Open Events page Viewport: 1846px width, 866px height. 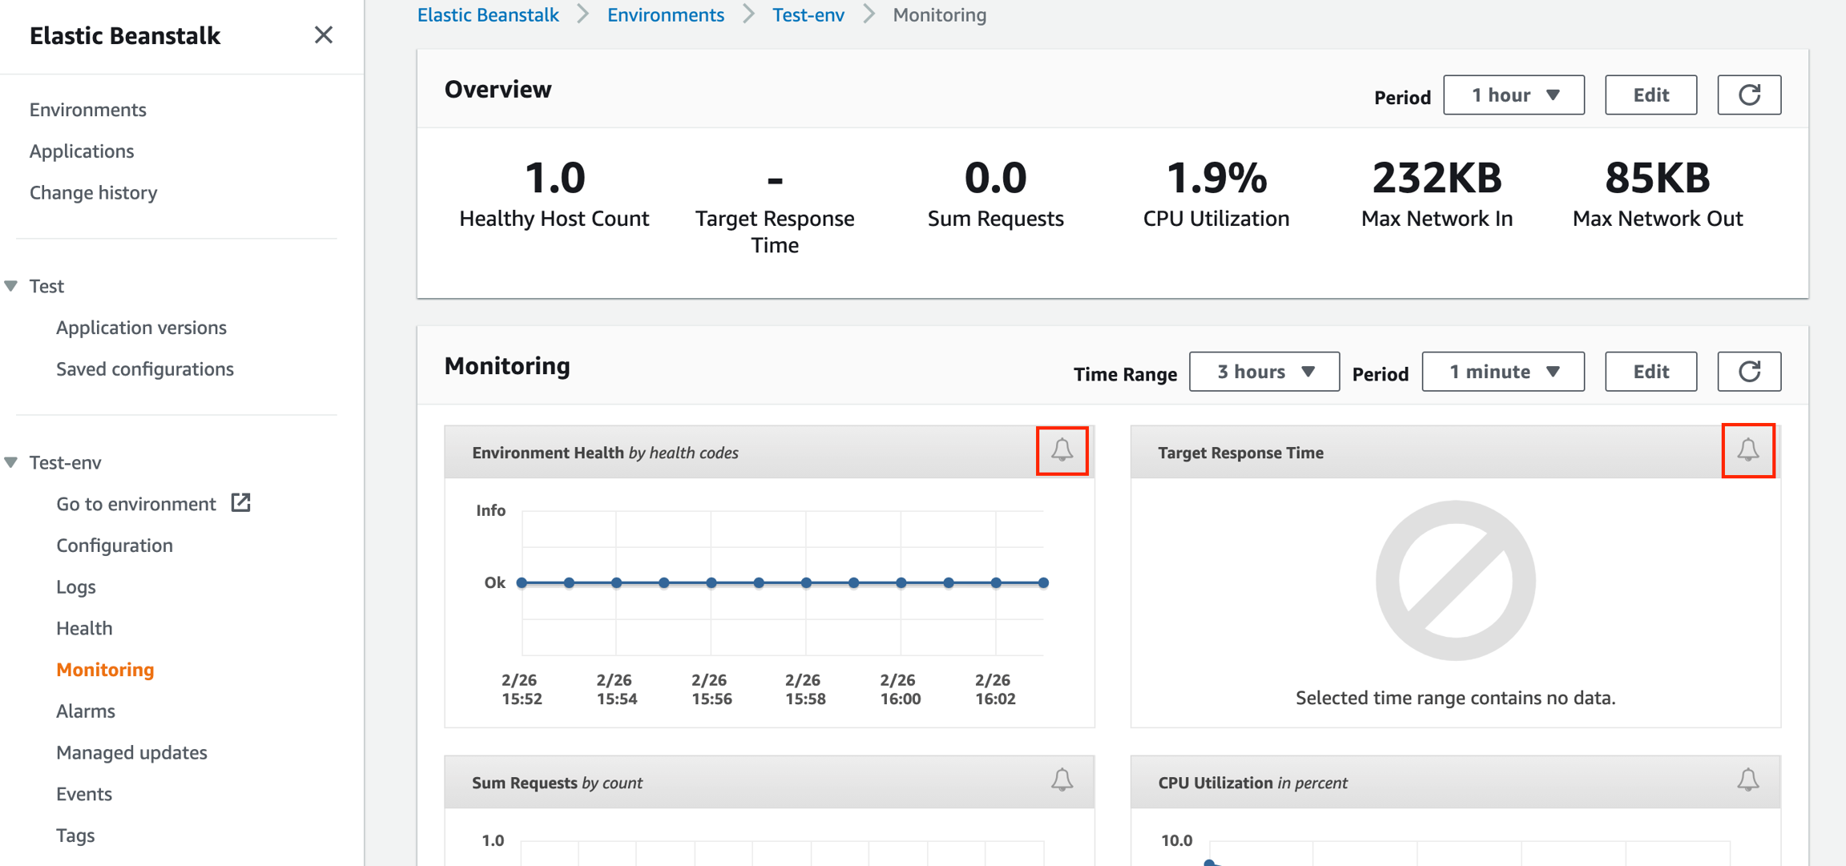(x=84, y=794)
